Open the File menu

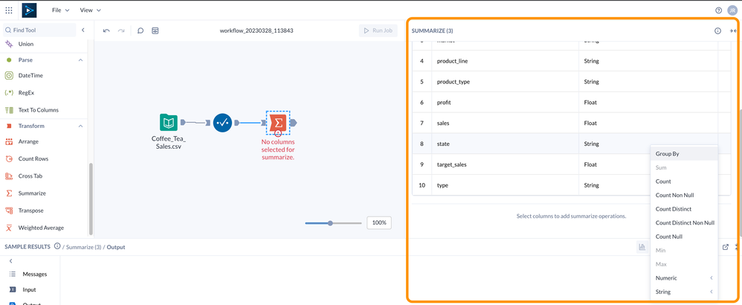click(x=60, y=10)
